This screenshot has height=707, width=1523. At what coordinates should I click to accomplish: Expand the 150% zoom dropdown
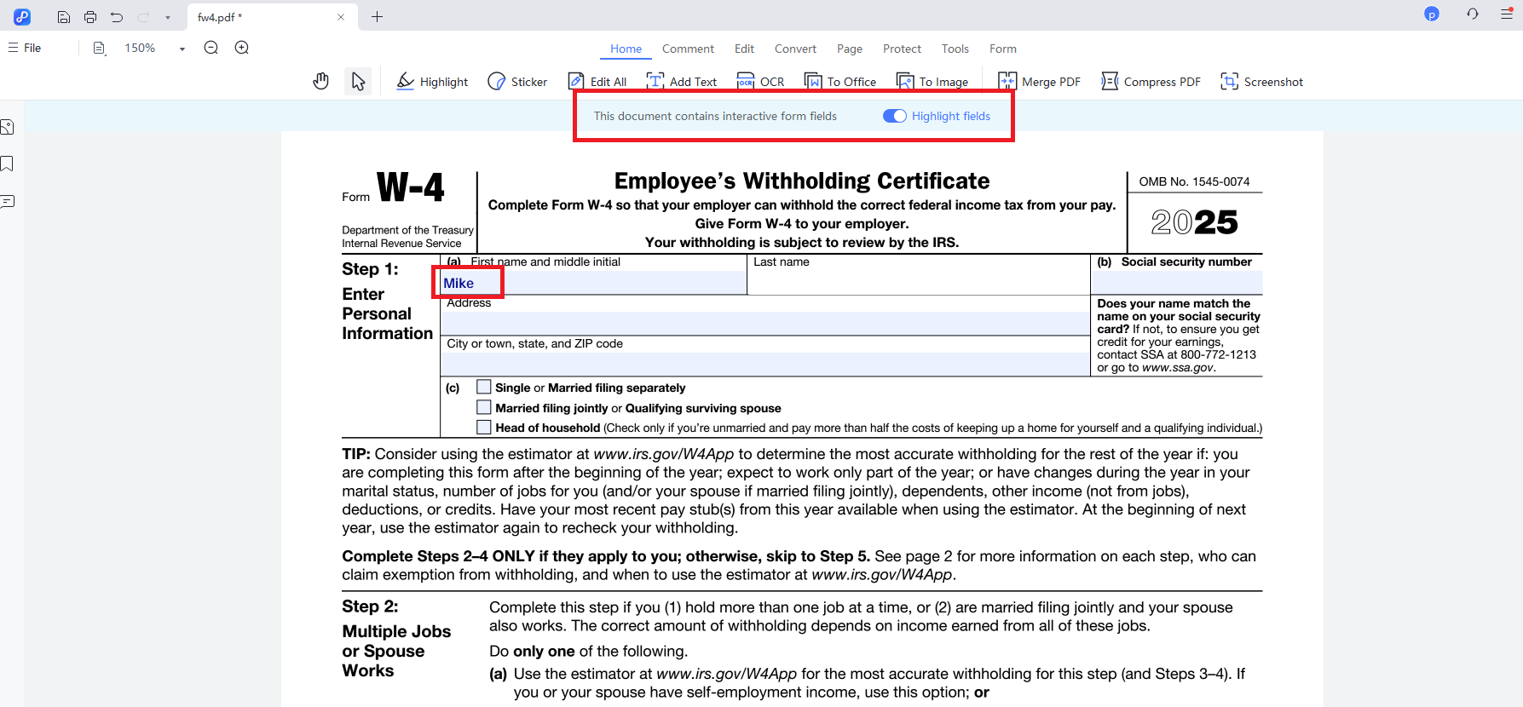[182, 49]
